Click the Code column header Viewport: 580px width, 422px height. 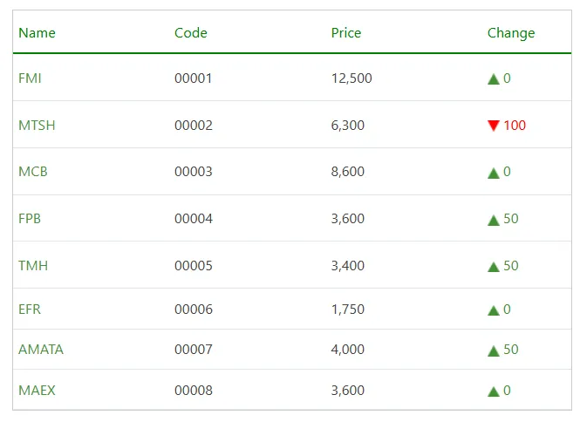click(x=191, y=33)
